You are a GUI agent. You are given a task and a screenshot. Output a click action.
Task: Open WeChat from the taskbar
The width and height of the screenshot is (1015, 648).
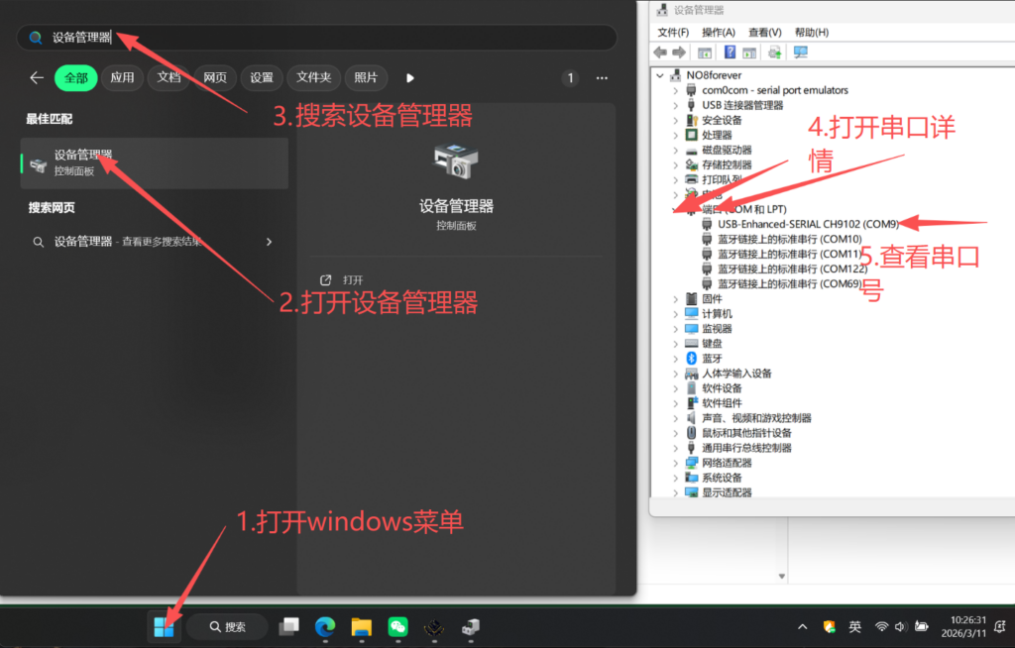tap(397, 626)
